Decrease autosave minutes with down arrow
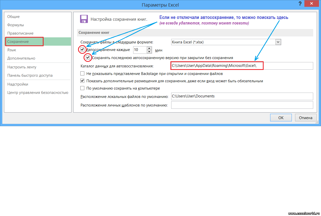Image resolution: width=321 pixels, height=216 pixels. click(149, 52)
